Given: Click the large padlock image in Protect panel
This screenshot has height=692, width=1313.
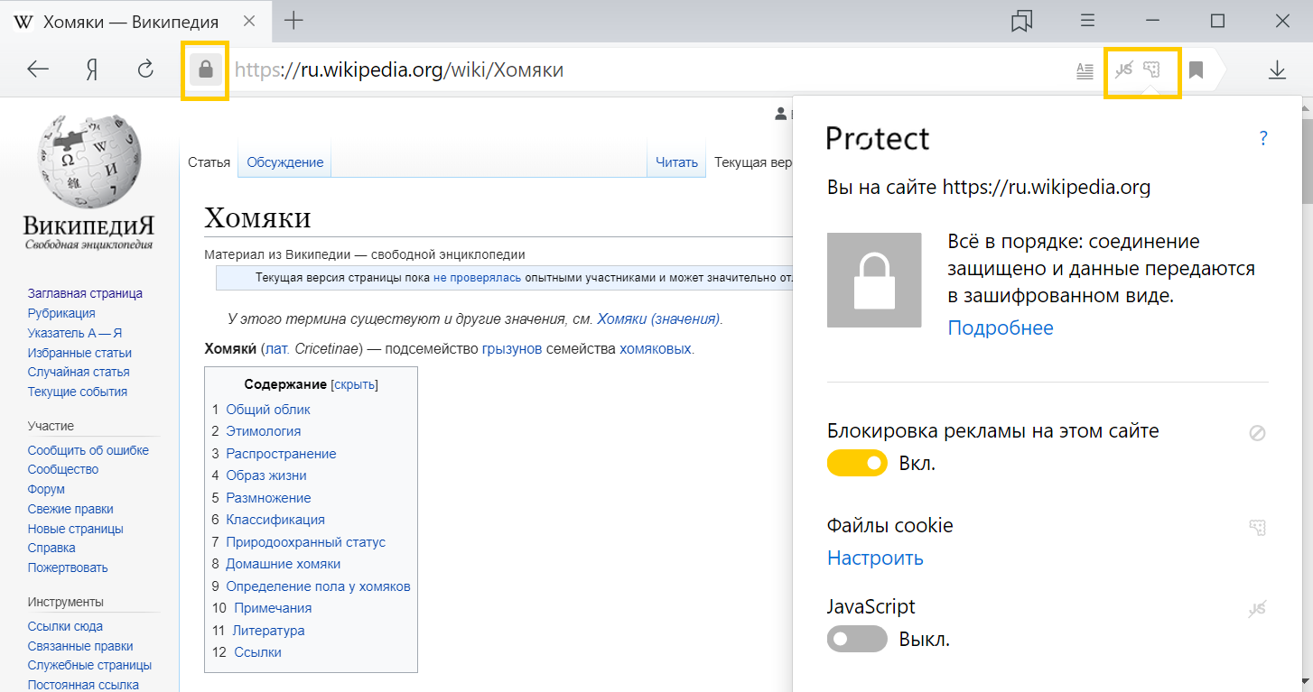Looking at the screenshot, I should pyautogui.click(x=874, y=280).
